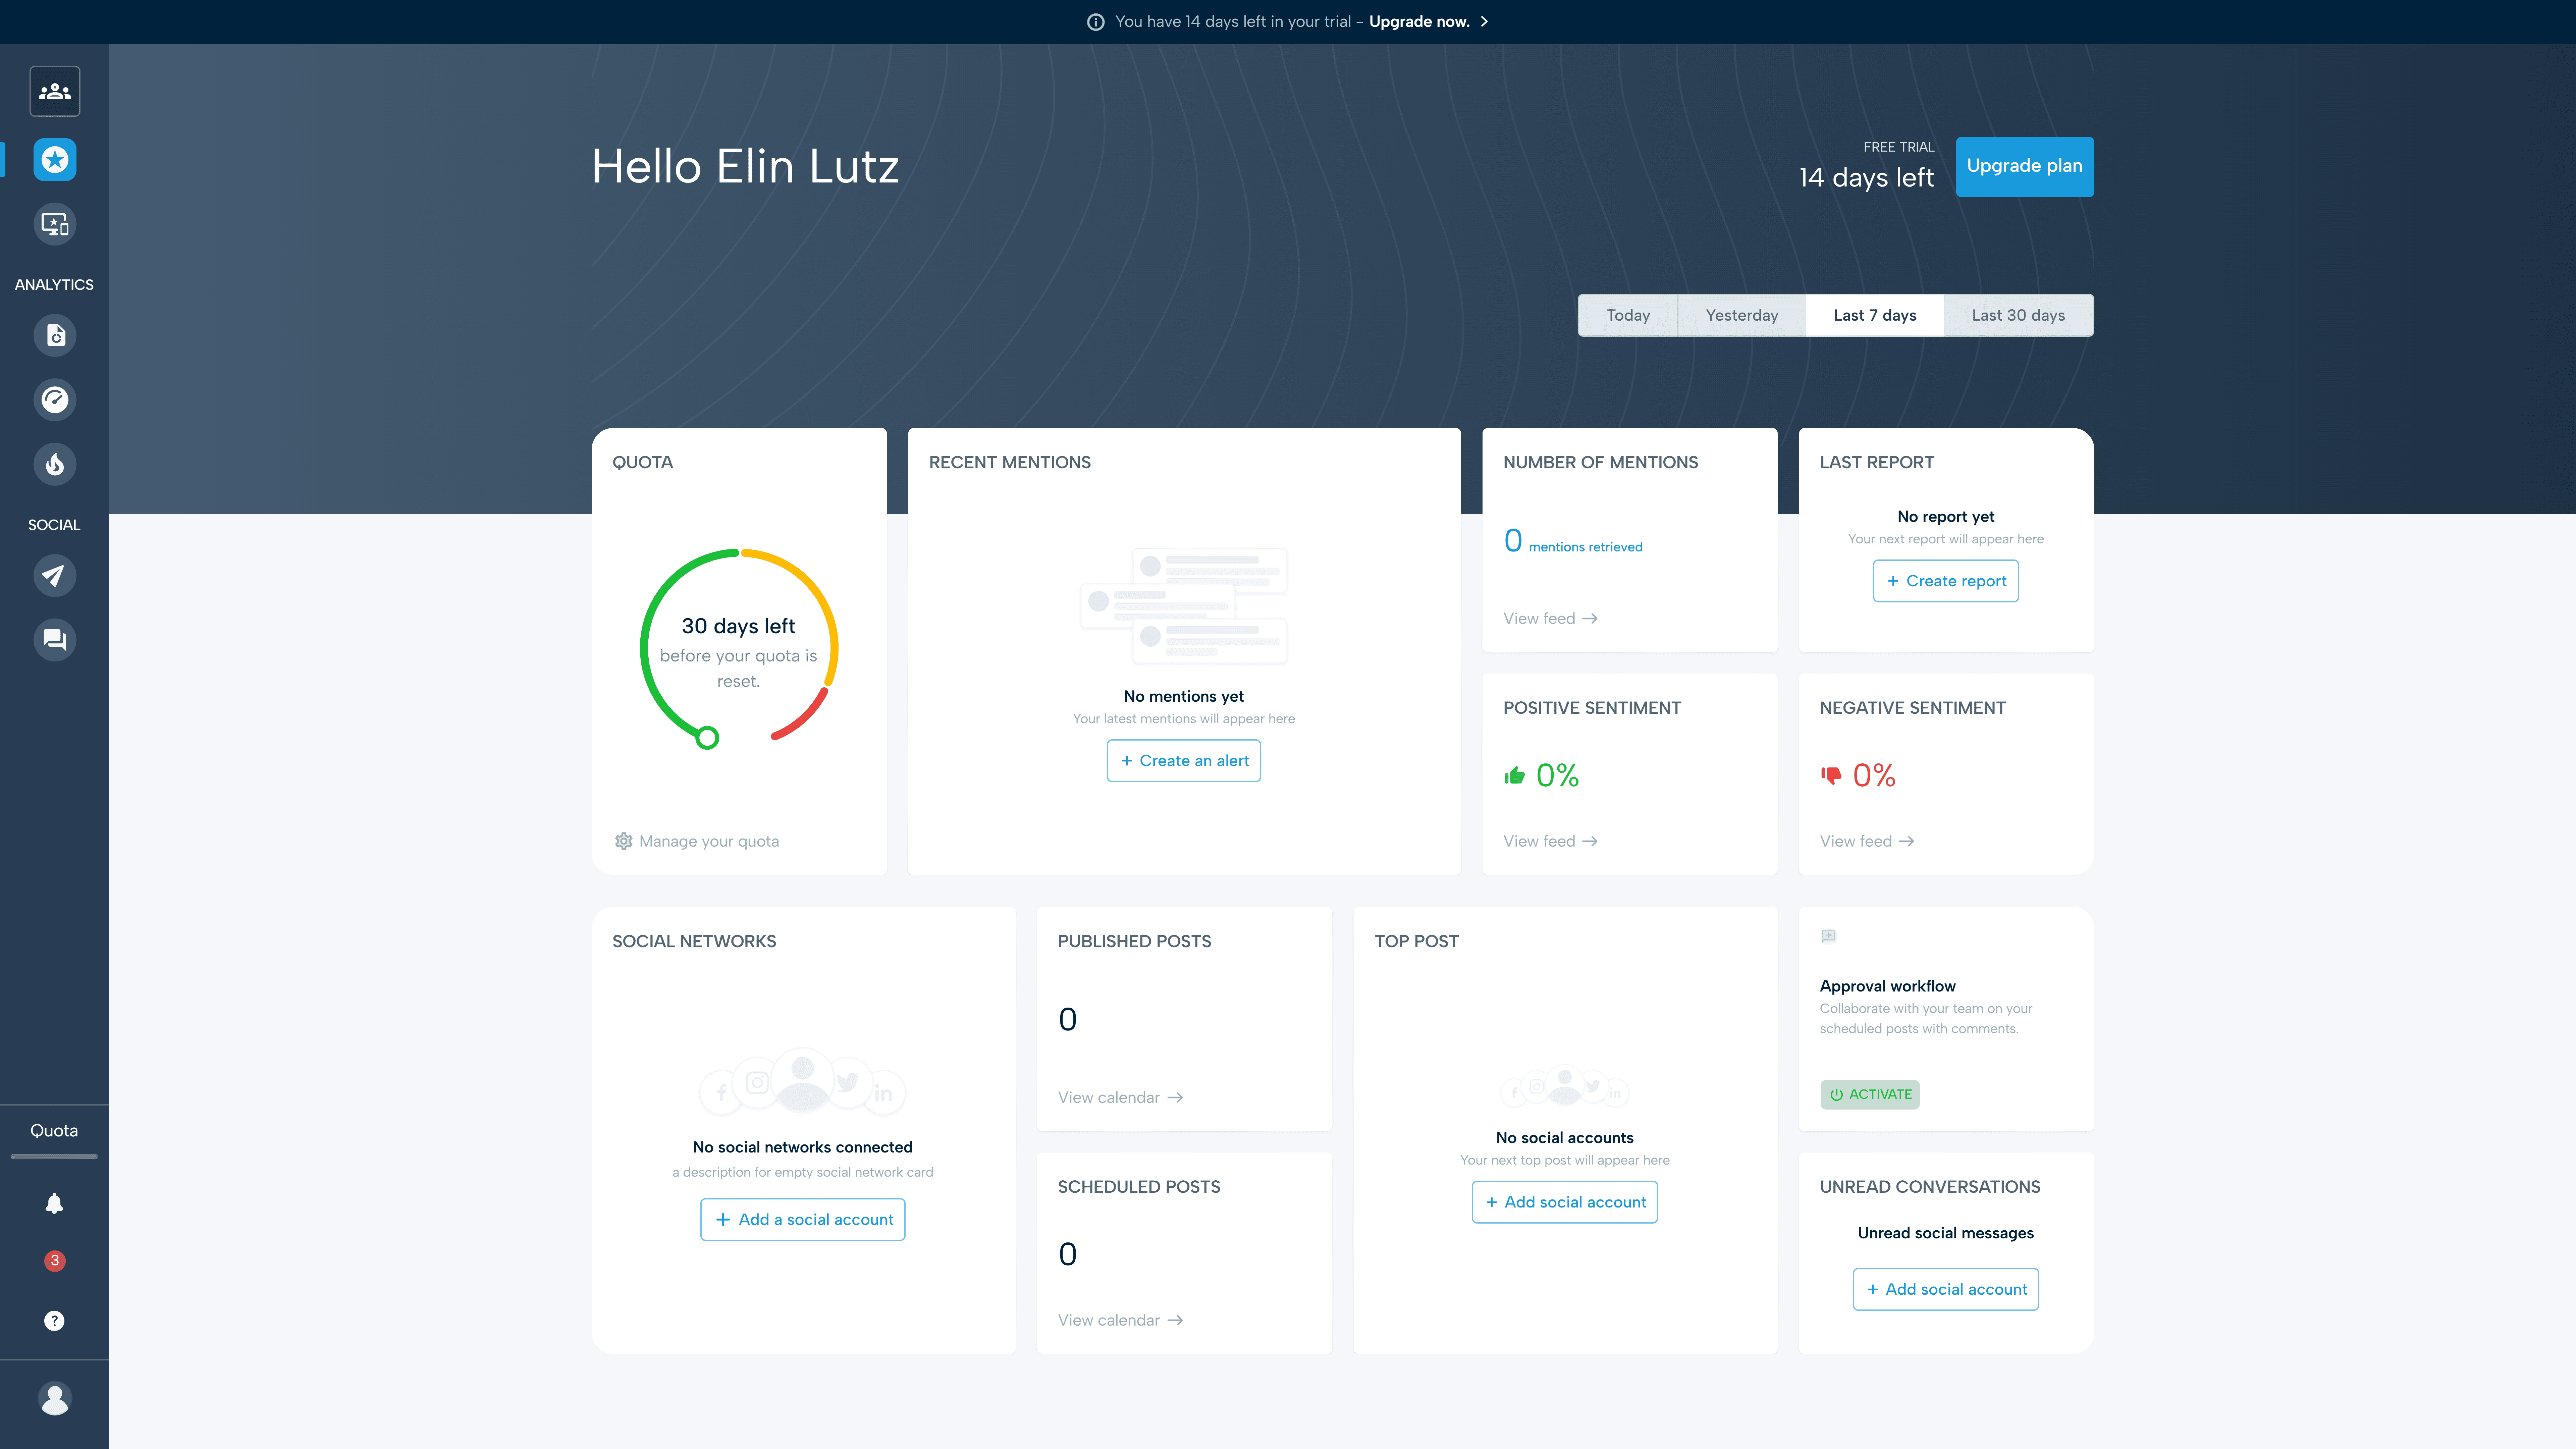This screenshot has height=1449, width=2576.
Task: Click Upgrade now in the trial banner
Action: [1419, 22]
